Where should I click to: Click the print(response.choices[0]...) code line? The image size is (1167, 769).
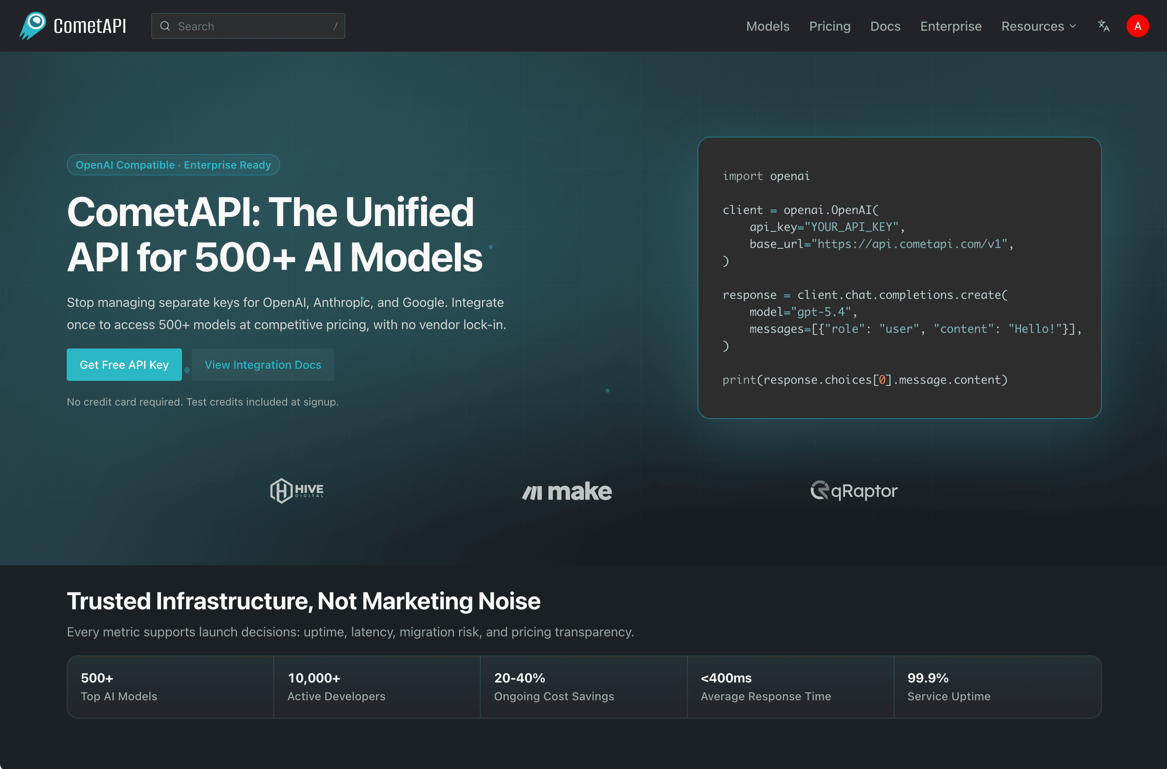point(865,380)
